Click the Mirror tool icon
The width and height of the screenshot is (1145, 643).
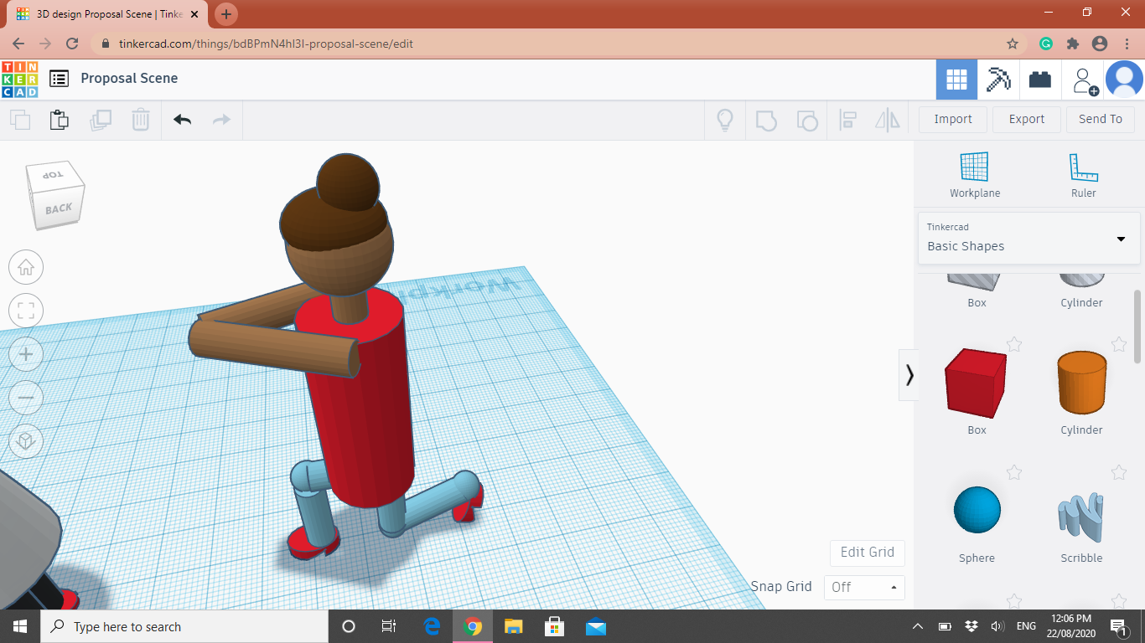pyautogui.click(x=888, y=120)
